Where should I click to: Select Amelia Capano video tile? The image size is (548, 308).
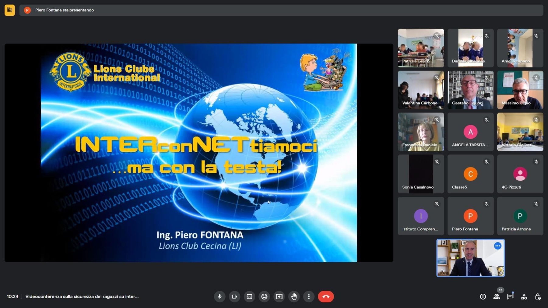click(x=520, y=48)
